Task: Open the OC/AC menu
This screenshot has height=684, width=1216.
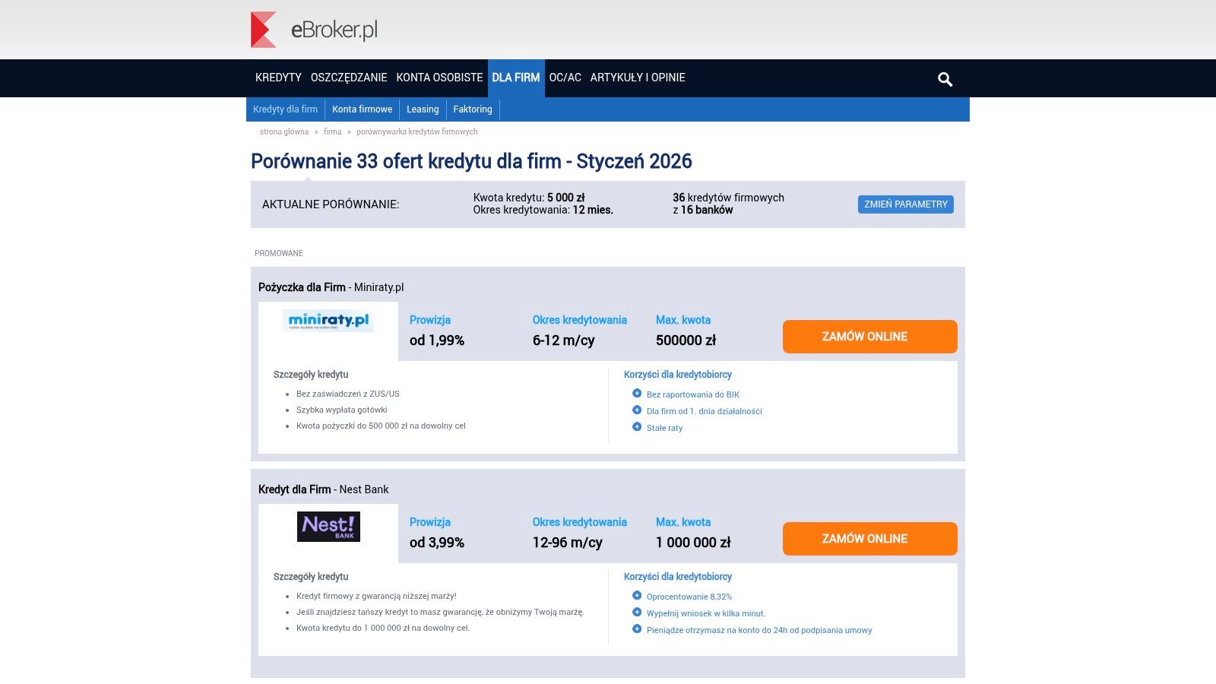Action: click(x=565, y=78)
